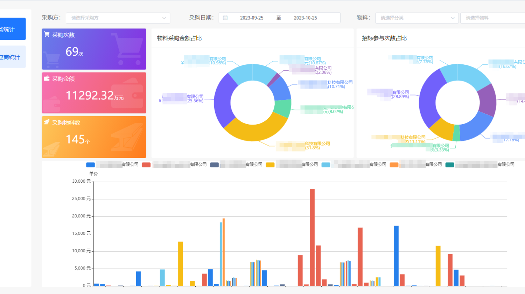The image size is (525, 294).
Task: Click the 单价 y-axis label
Action: (x=93, y=174)
